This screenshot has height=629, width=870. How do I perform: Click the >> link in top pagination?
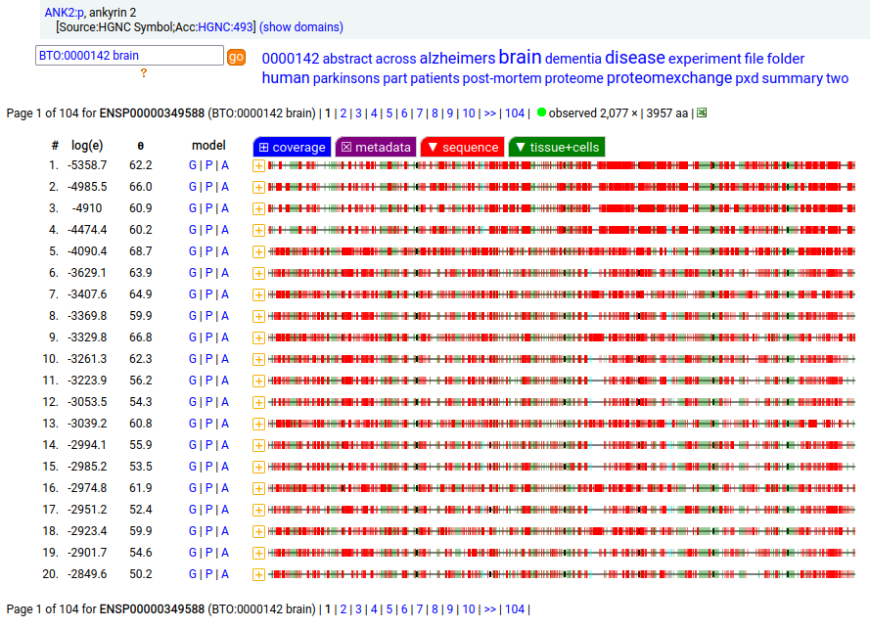pyautogui.click(x=490, y=113)
